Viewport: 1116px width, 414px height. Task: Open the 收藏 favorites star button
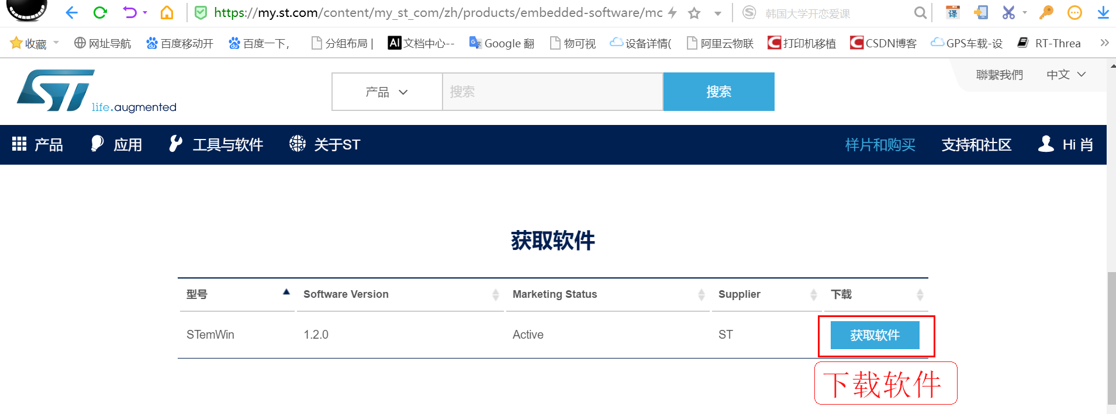click(x=29, y=43)
